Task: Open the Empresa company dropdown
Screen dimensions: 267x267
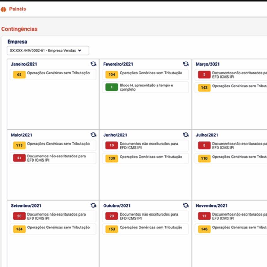Action: click(48, 50)
